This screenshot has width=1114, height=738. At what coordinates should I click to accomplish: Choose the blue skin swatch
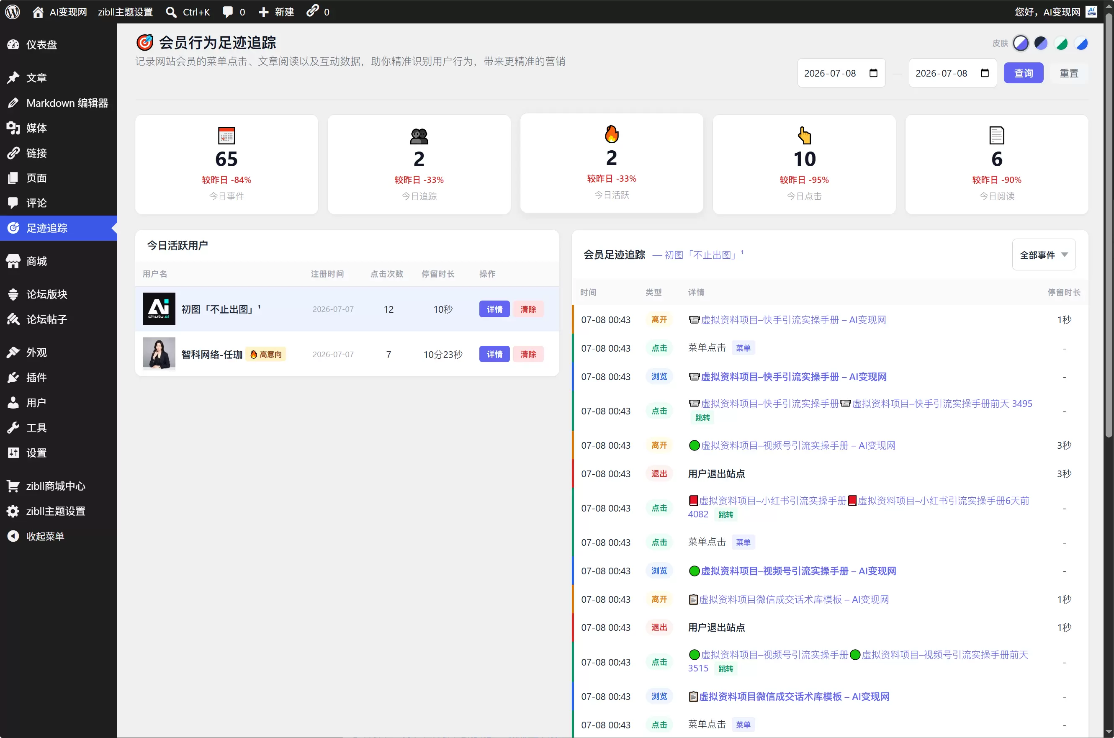1081,43
